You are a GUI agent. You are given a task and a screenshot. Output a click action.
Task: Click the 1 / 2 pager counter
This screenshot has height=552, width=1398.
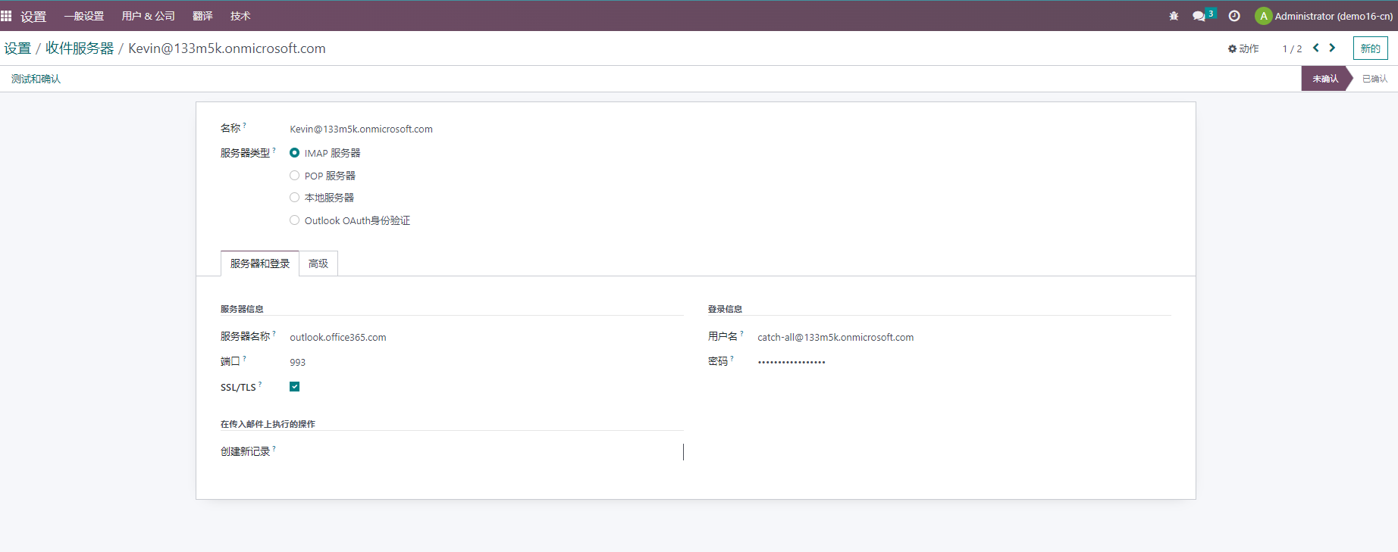[1292, 48]
